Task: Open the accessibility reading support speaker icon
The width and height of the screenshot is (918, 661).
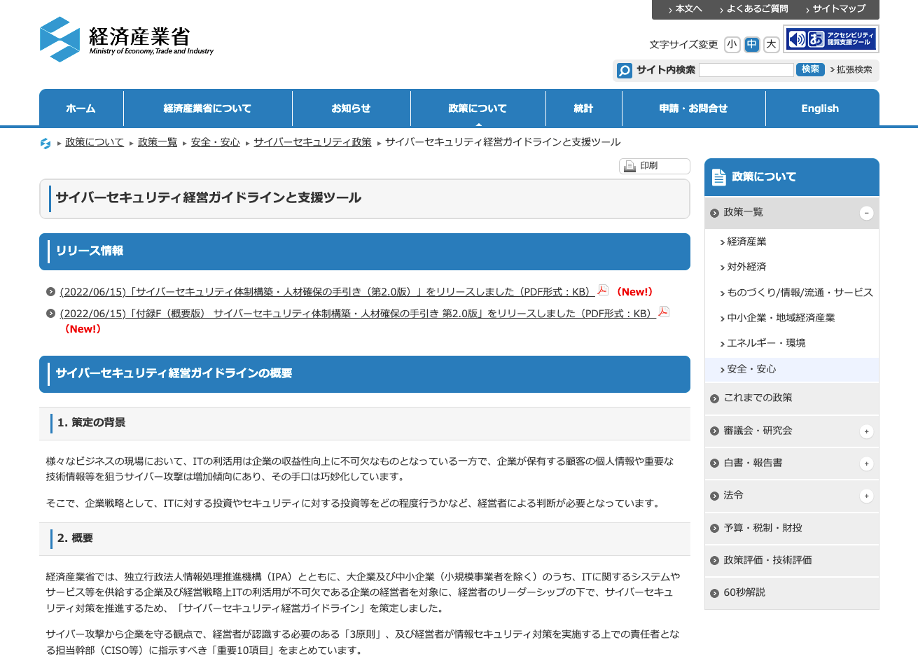Action: [x=798, y=39]
